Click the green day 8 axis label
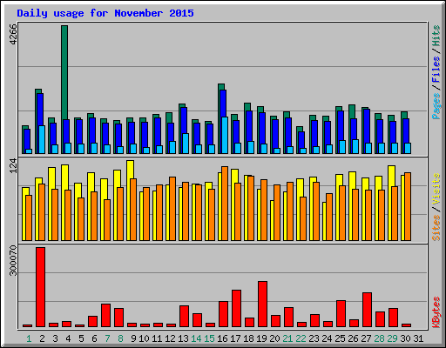This screenshot has width=446, height=348. click(x=120, y=338)
